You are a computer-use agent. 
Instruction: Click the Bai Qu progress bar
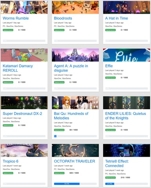(75, 136)
